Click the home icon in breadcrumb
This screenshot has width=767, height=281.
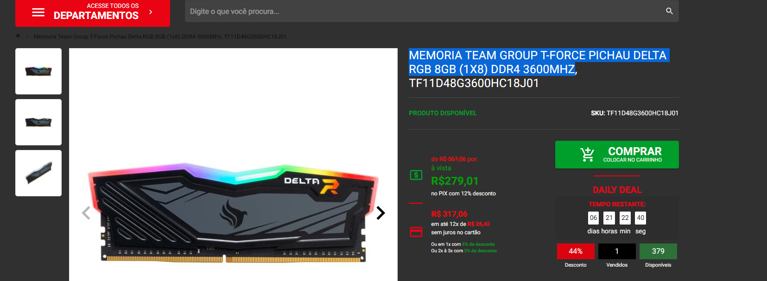18,36
